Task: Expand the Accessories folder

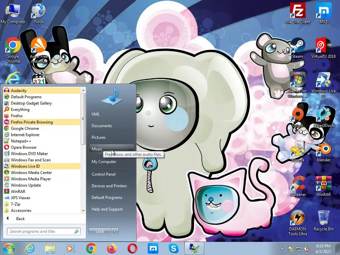Action: pos(42,210)
